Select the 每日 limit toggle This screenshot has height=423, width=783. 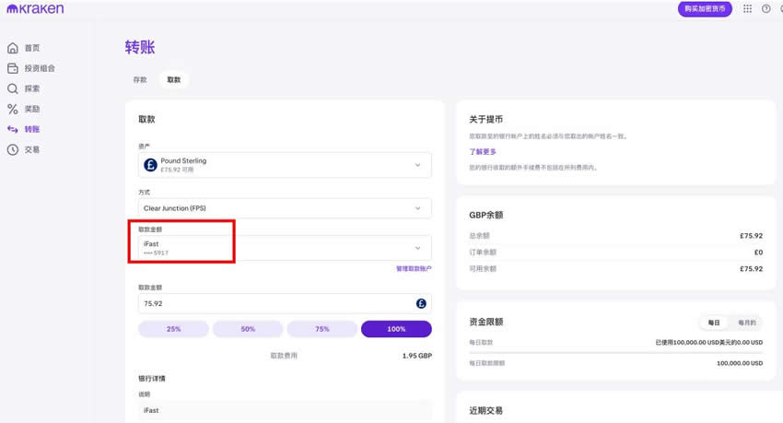click(714, 323)
